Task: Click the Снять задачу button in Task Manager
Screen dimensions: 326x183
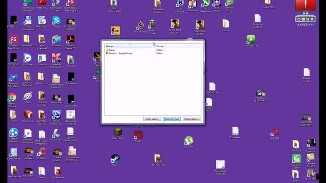Action: tap(152, 119)
